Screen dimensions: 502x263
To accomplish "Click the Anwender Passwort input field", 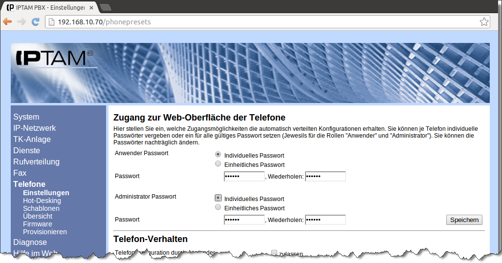I will click(244, 176).
